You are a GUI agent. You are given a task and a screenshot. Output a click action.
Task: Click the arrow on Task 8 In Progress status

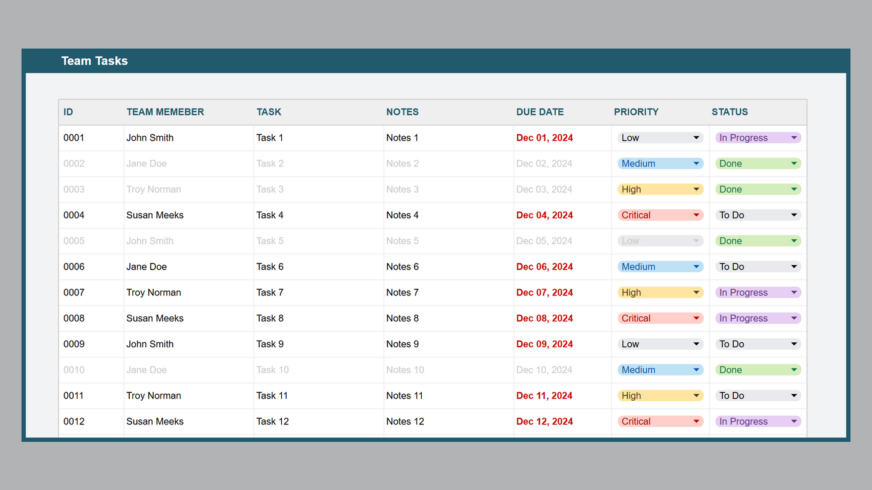click(x=794, y=318)
